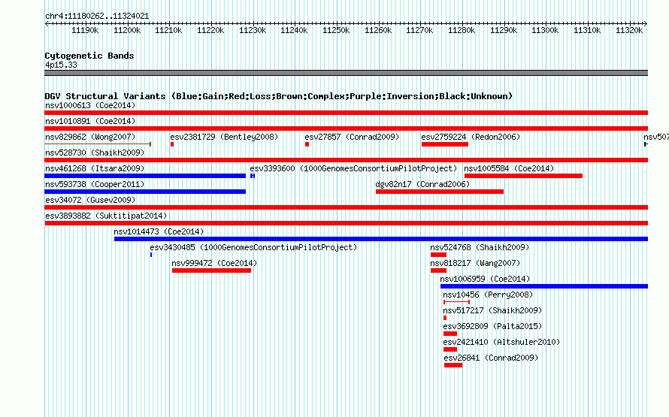Click the esv2421410 (Altshuler2010) label
Screen dimensions: 669x417
(501, 342)
